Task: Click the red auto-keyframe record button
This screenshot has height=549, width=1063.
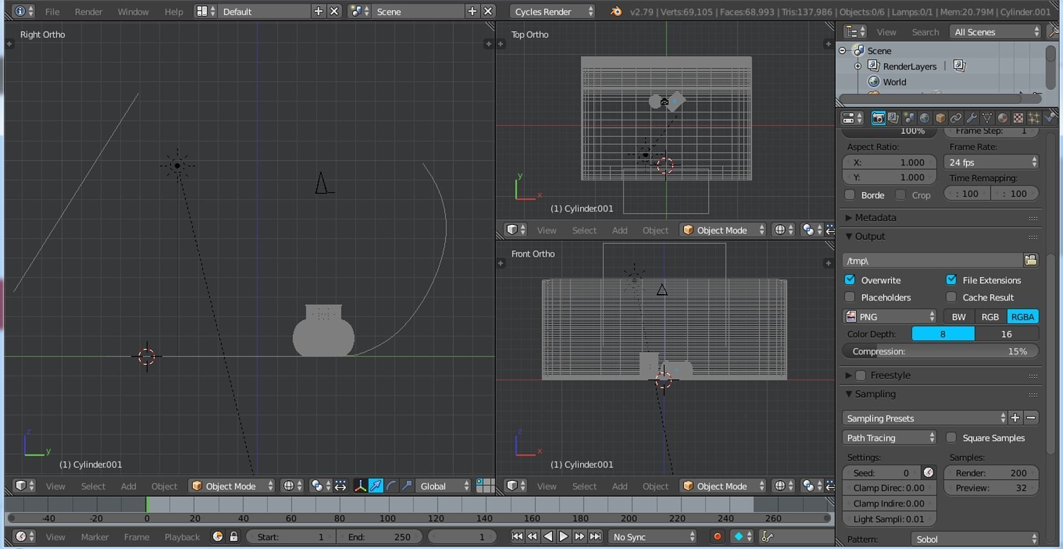Action: [717, 536]
